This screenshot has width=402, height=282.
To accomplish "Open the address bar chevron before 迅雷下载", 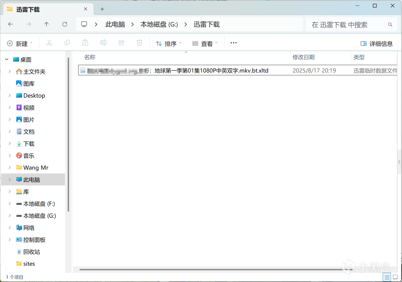I will (x=186, y=24).
